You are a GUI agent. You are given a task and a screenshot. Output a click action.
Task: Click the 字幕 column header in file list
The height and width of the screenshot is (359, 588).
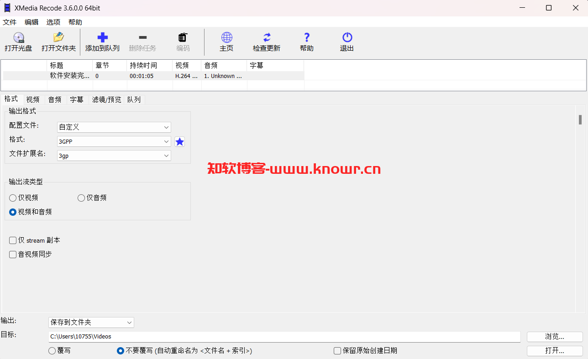[275, 66]
